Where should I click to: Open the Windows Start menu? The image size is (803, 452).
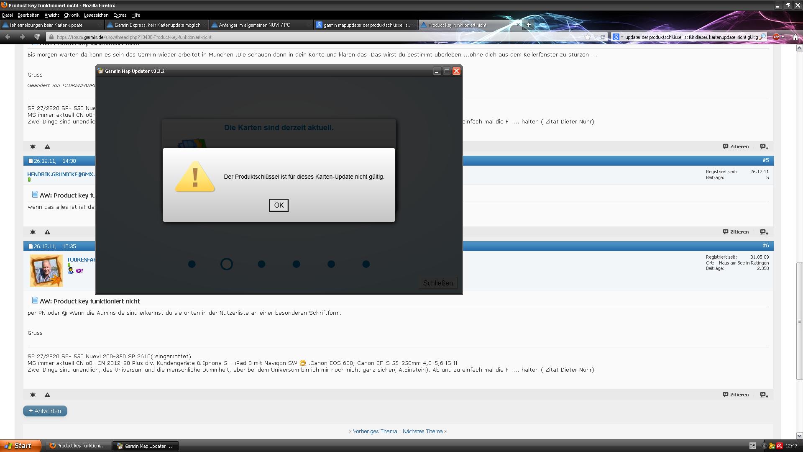coord(20,446)
